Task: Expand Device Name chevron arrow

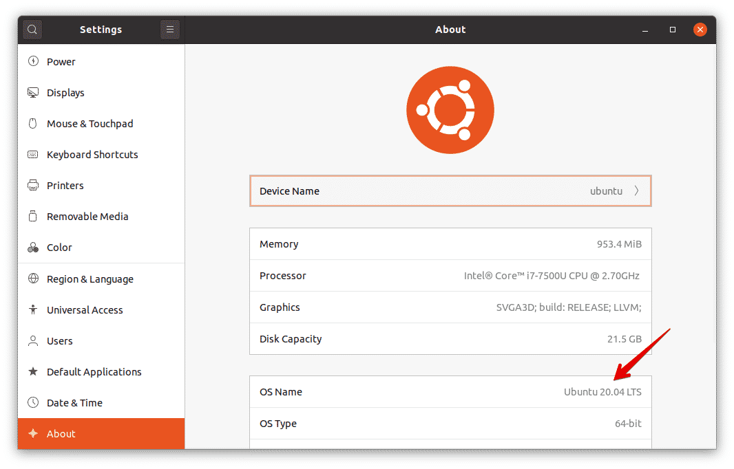Action: pyautogui.click(x=636, y=191)
